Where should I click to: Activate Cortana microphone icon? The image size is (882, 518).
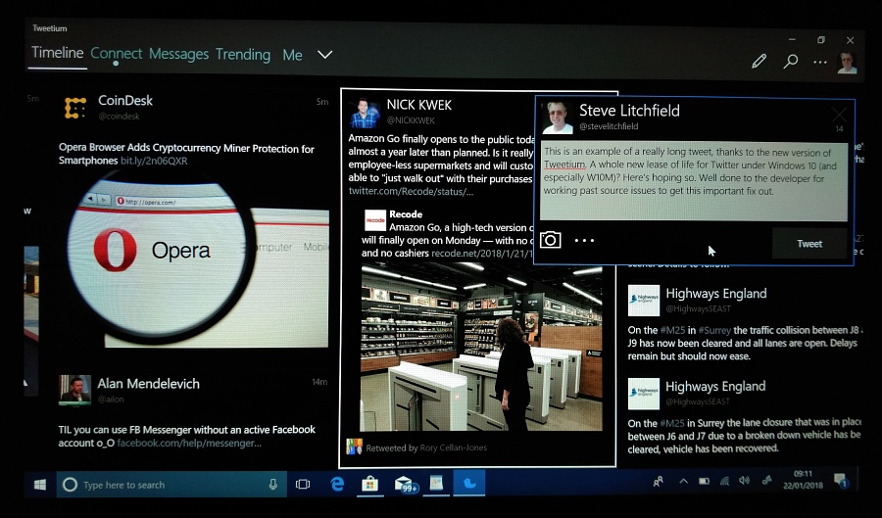272,485
